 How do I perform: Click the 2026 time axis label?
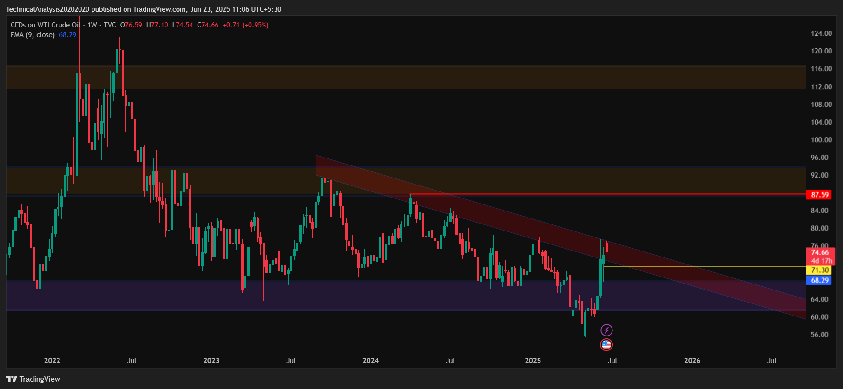pyautogui.click(x=692, y=361)
